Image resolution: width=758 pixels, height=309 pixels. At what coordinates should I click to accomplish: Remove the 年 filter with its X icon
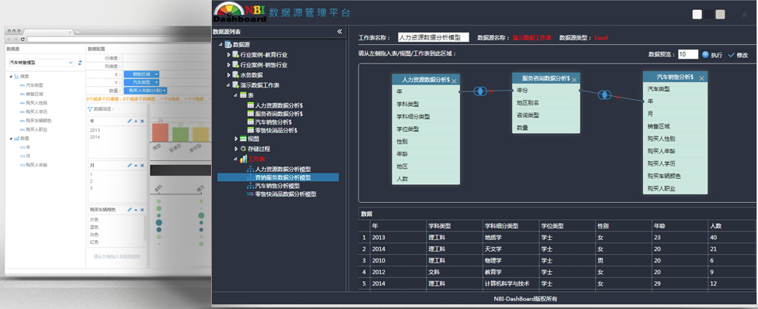click(x=142, y=121)
